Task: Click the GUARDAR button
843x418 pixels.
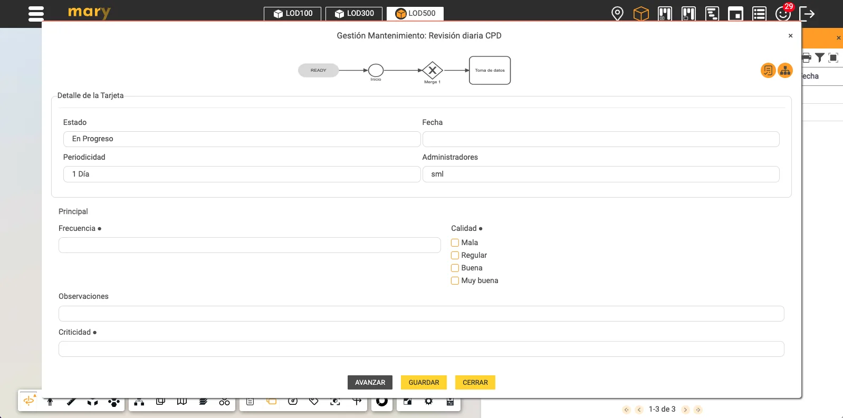Action: point(424,382)
